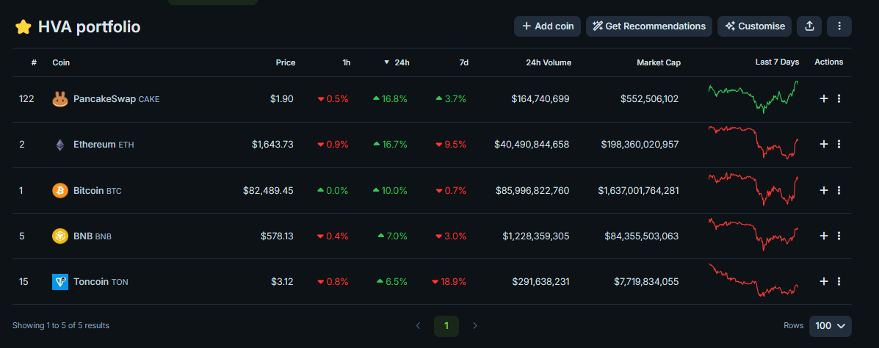The height and width of the screenshot is (348, 879).
Task: Sort table by Market Cap header
Action: click(658, 62)
